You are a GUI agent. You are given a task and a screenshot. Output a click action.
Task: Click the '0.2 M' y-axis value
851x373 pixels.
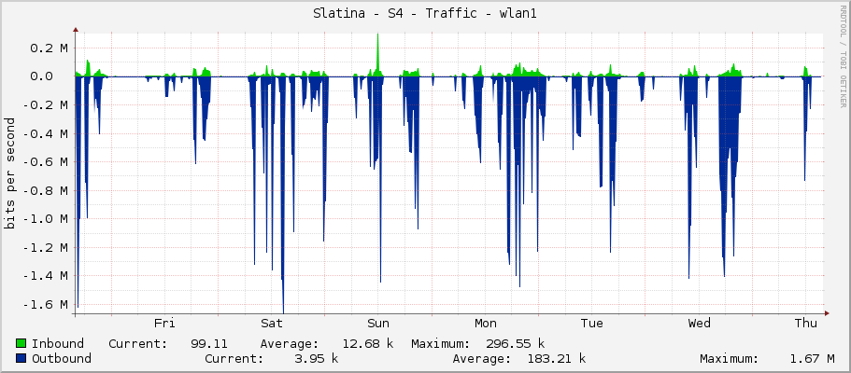(49, 48)
